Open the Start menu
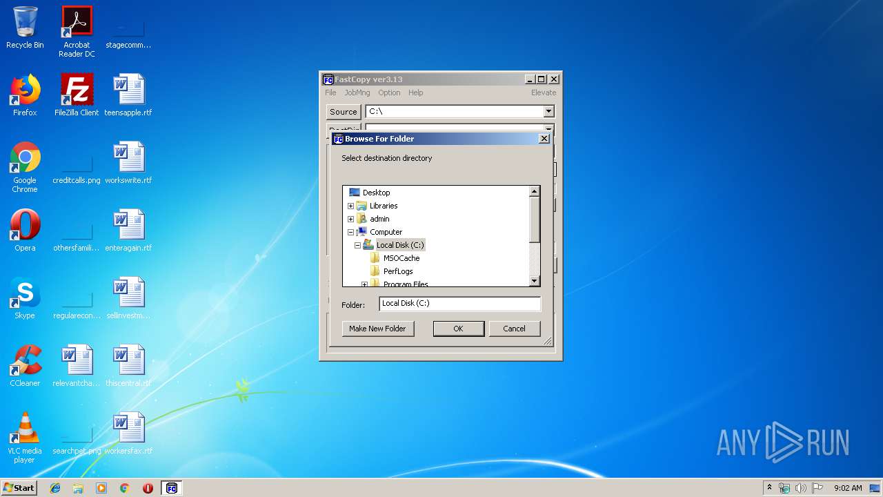The image size is (883, 497). point(19,488)
